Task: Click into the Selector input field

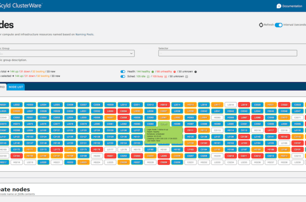Action: click(228, 53)
